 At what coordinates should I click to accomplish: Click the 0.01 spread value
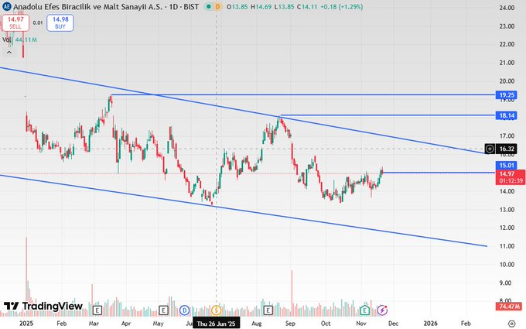[x=38, y=22]
